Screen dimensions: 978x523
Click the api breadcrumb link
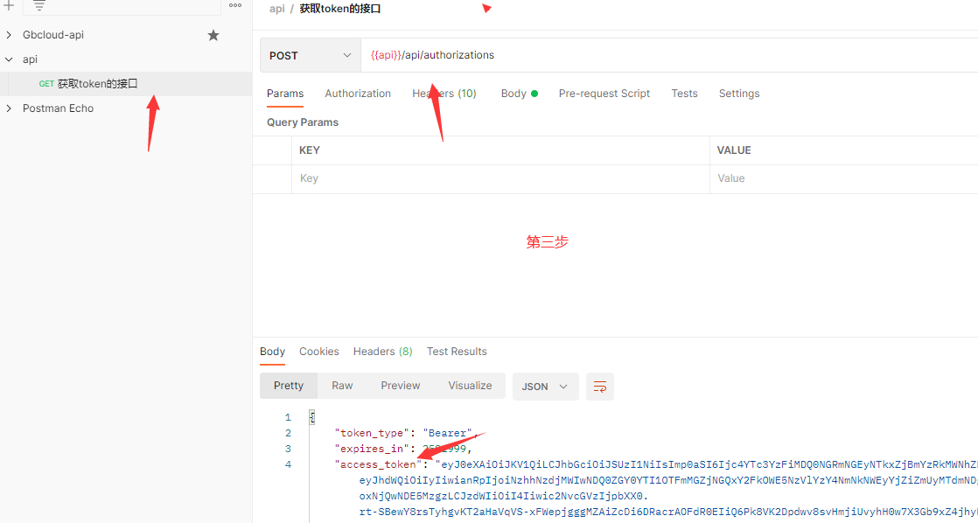pyautogui.click(x=276, y=8)
